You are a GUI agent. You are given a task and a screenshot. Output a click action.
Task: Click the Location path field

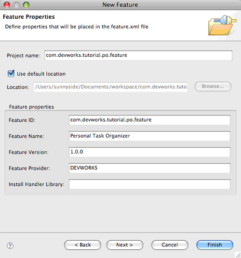tap(110, 87)
